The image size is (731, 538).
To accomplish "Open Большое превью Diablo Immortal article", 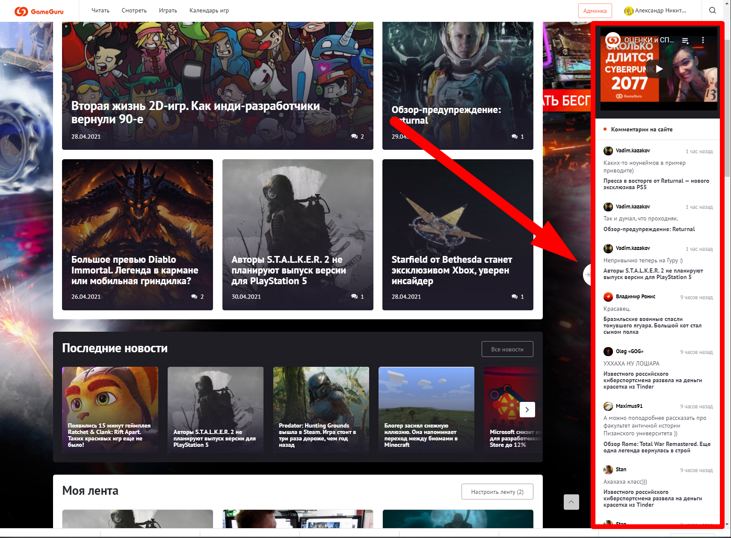I will tap(137, 235).
